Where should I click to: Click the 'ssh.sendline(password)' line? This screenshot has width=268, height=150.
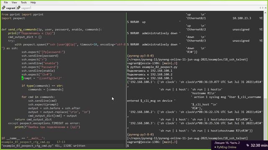[x=40, y=56]
